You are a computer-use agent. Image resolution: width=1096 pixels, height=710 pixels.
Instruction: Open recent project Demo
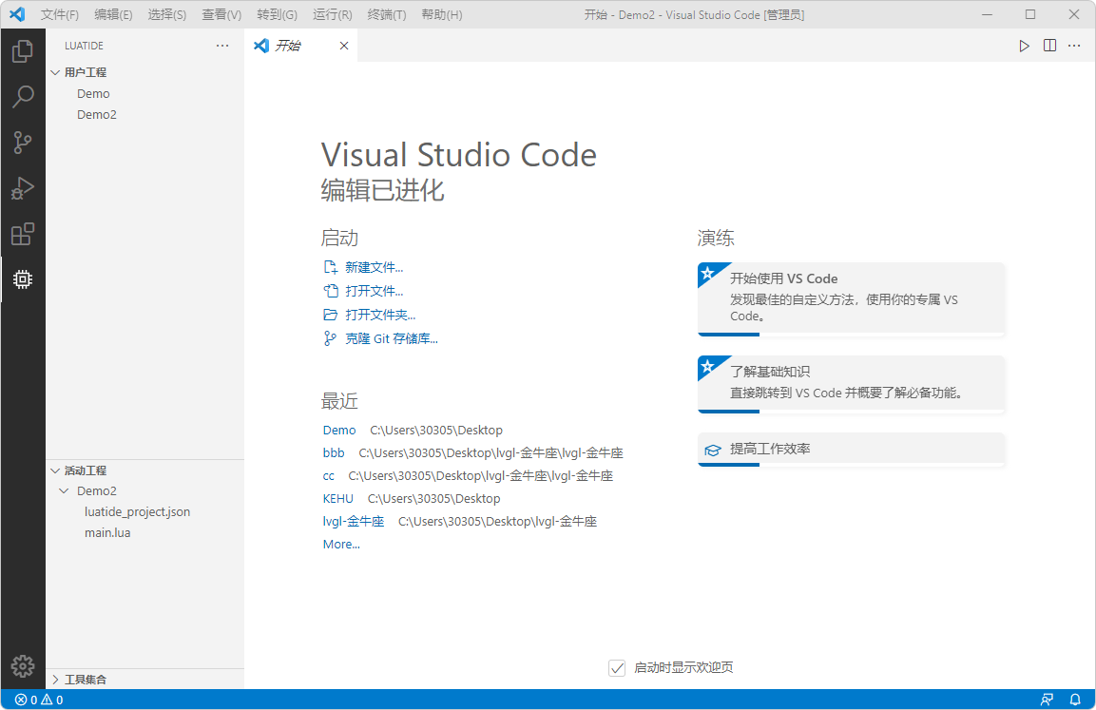coord(339,431)
